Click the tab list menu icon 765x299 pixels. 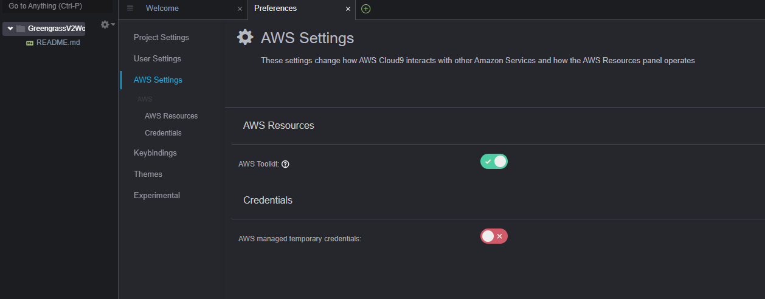130,9
